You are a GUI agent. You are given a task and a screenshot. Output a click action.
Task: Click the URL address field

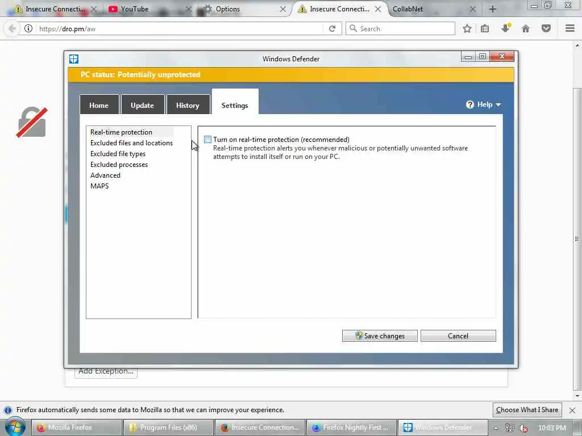(x=180, y=28)
